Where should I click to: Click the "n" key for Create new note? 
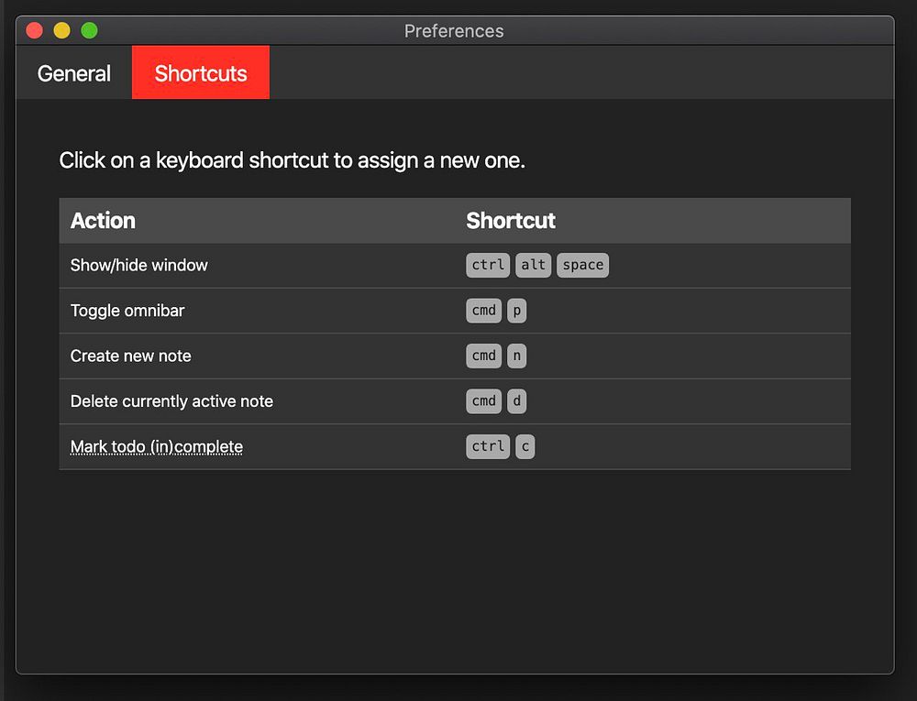517,356
